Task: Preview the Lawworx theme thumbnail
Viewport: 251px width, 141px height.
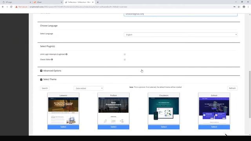Action: (x=63, y=110)
